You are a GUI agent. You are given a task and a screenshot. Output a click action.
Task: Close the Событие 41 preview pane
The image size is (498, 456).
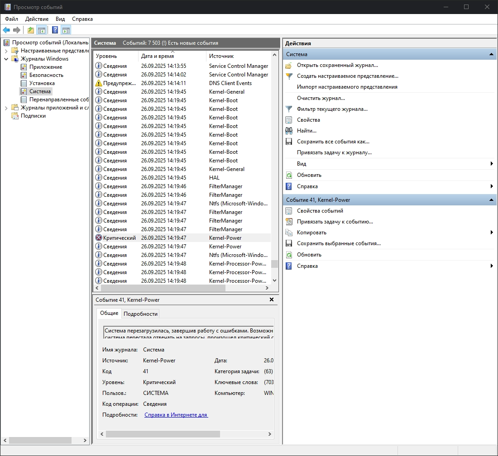[x=272, y=299]
